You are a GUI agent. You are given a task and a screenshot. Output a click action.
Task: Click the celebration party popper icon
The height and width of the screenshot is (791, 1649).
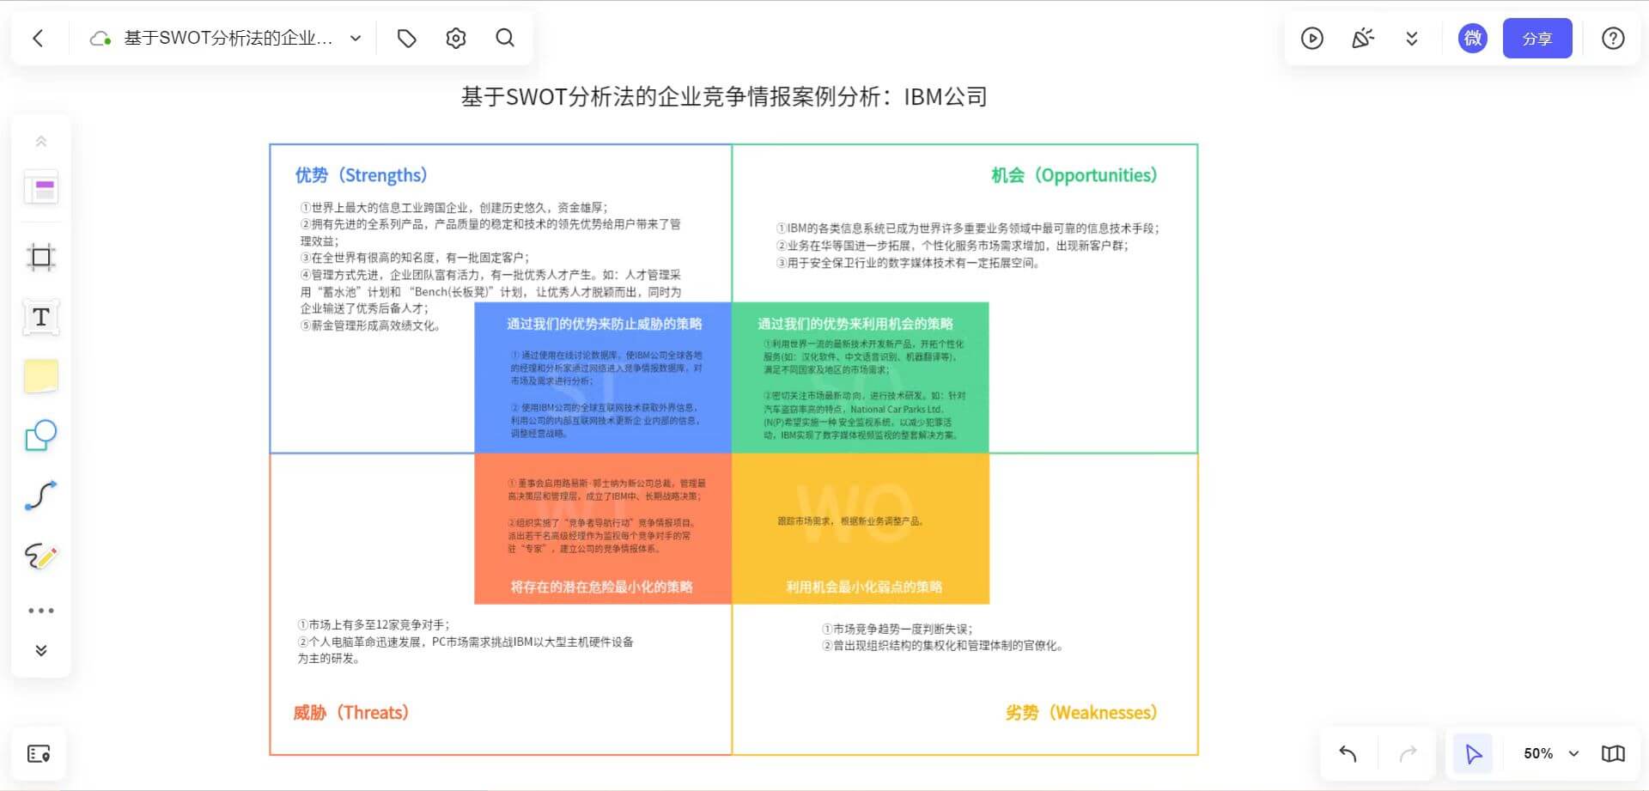(1362, 38)
